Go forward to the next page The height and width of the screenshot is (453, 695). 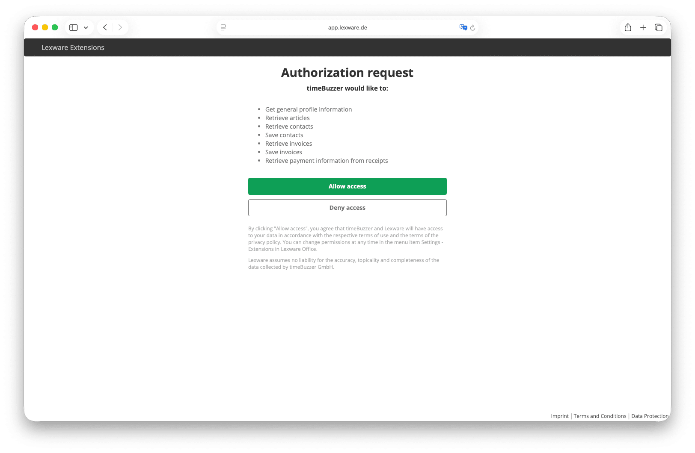(120, 27)
